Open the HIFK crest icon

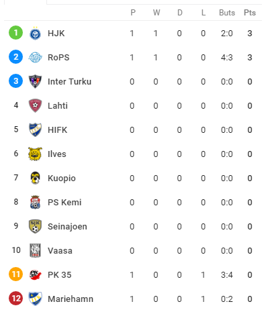point(35,129)
